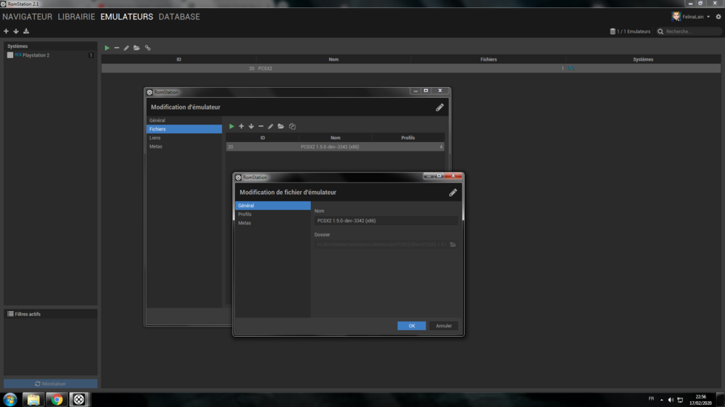Select Fichiers in Modification d'émulateur window
The width and height of the screenshot is (725, 407).
pos(184,129)
